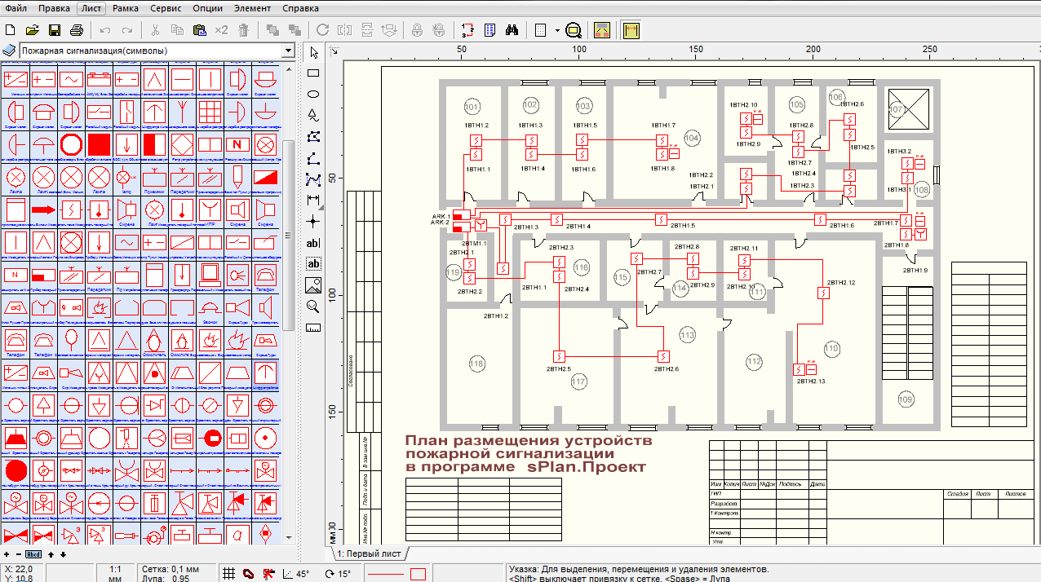
Task: Choose the insert image tool
Action: pyautogui.click(x=312, y=285)
